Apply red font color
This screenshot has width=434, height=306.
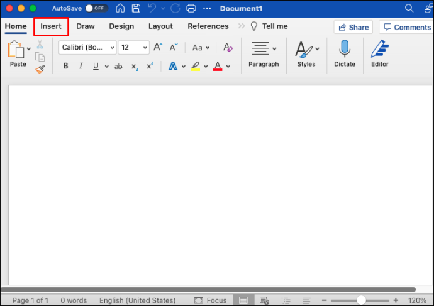pos(218,66)
